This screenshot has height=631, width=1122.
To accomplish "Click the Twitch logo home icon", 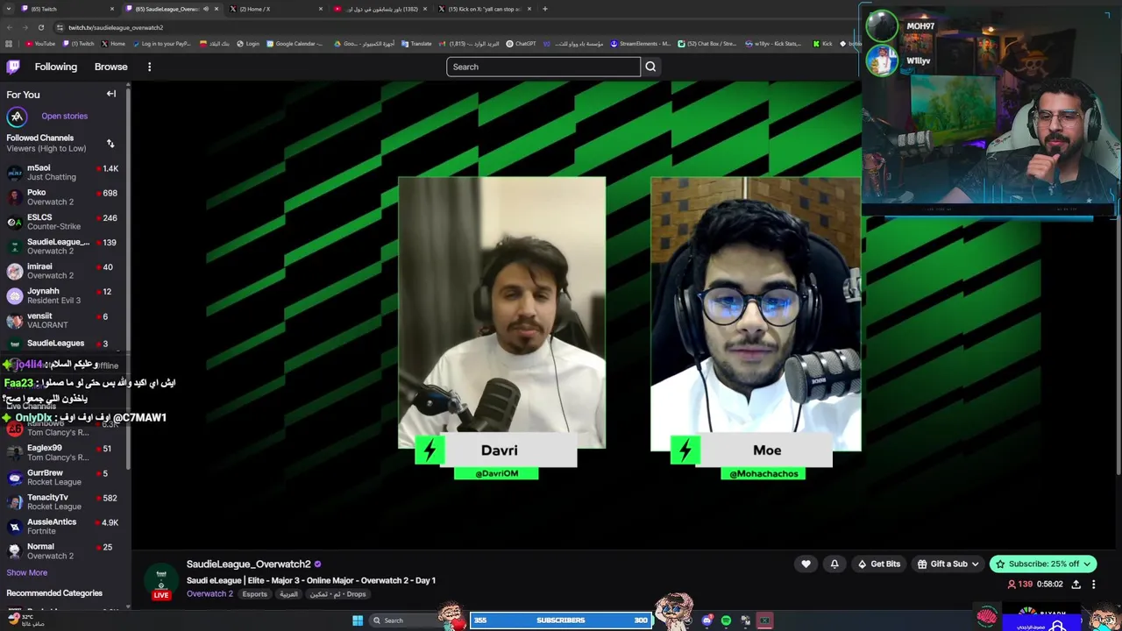I will tap(13, 67).
